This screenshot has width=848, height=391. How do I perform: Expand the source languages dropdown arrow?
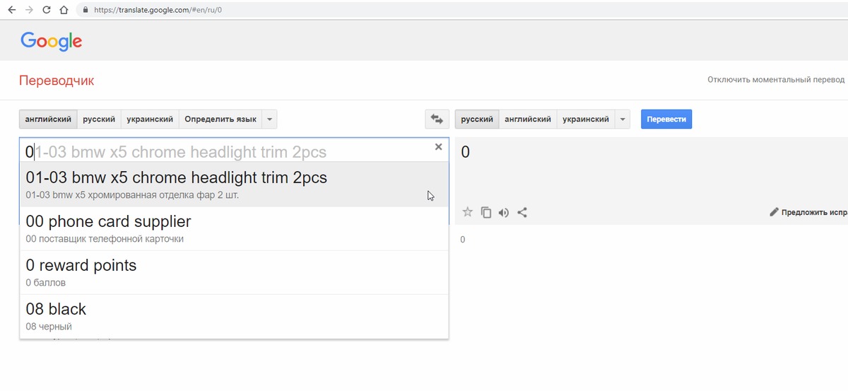click(269, 119)
